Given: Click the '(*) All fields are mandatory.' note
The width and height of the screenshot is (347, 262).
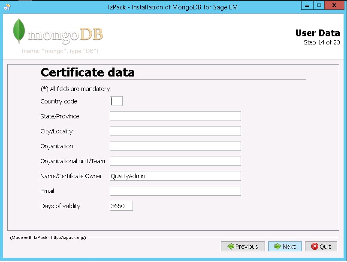Looking at the screenshot, I should 76,89.
